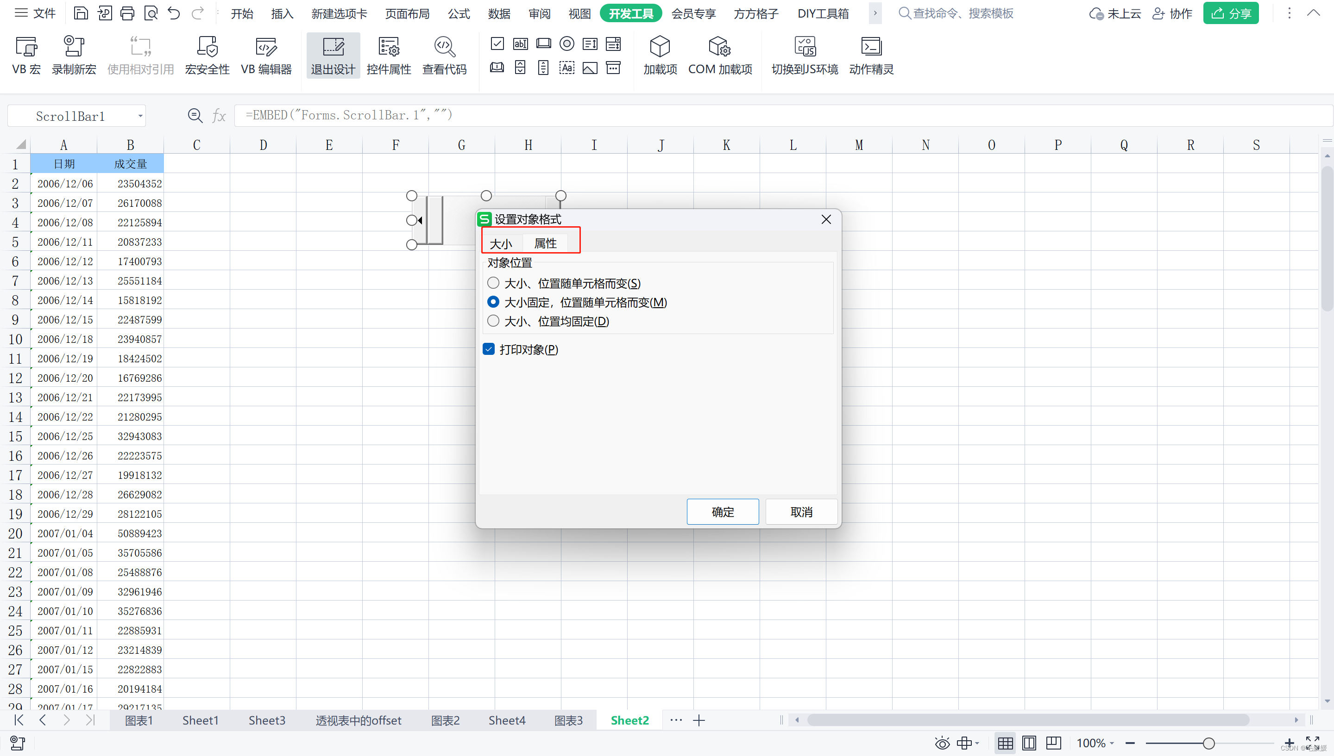
Task: Open COM 加载项 dialog
Action: tap(720, 56)
